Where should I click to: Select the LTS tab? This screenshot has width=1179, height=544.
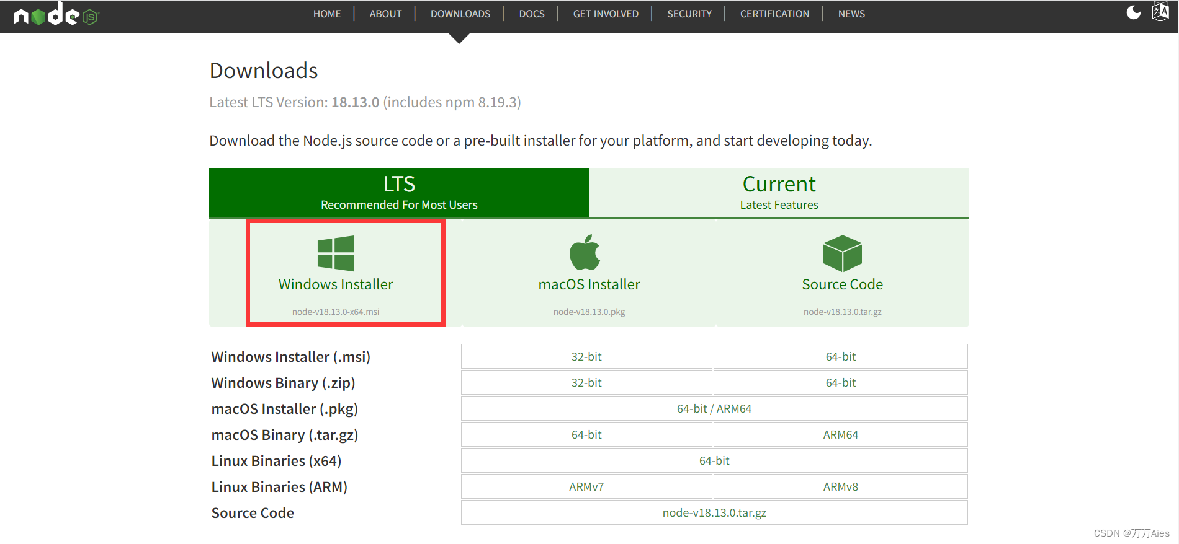click(x=399, y=193)
